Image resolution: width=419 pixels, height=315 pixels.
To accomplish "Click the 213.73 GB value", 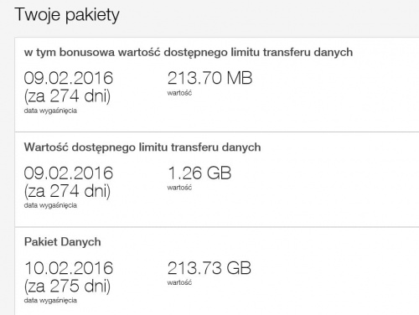I will (209, 268).
